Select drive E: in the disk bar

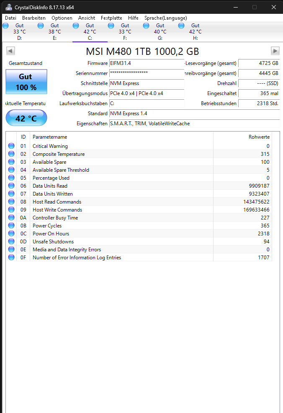[54, 31]
